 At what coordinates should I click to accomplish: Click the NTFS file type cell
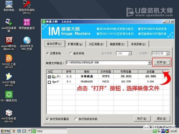[106, 76]
